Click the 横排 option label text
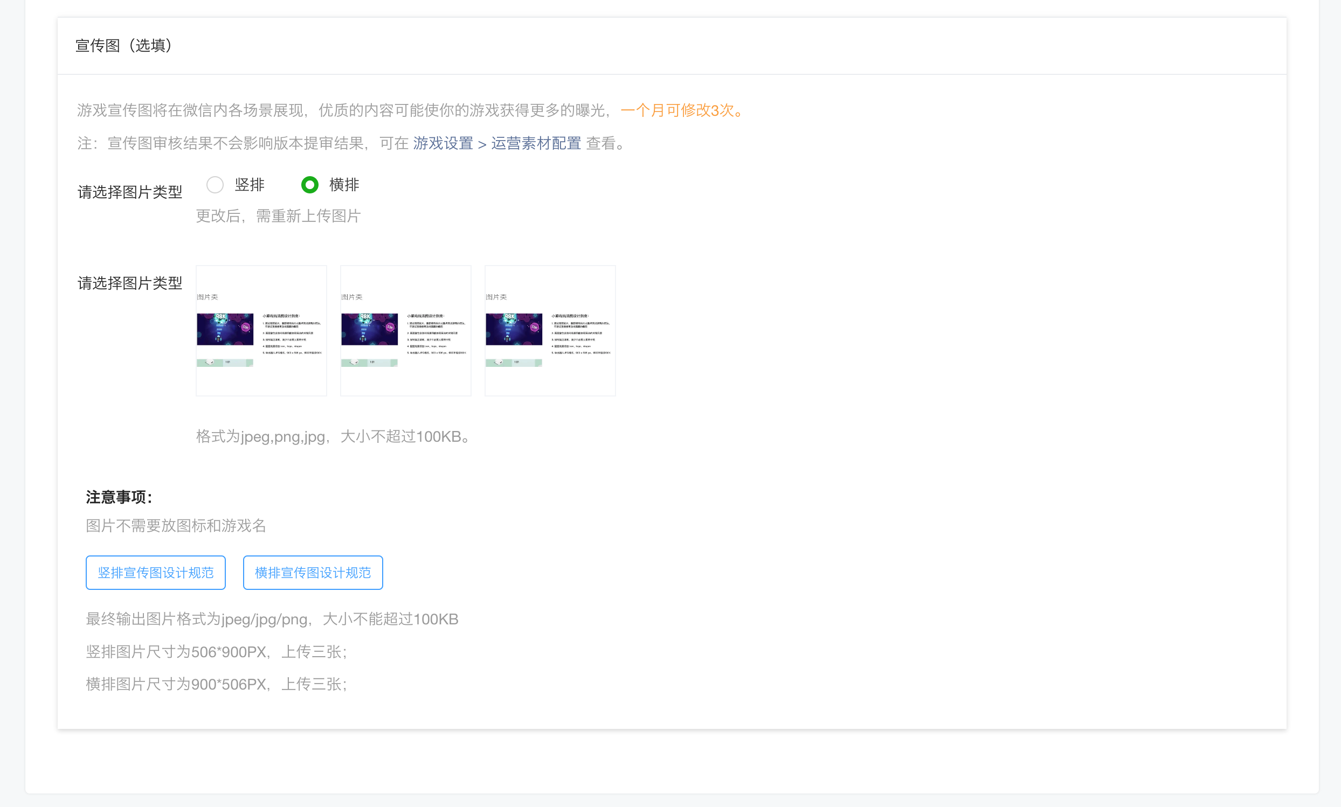Screen dimensions: 1341x807 (344, 185)
